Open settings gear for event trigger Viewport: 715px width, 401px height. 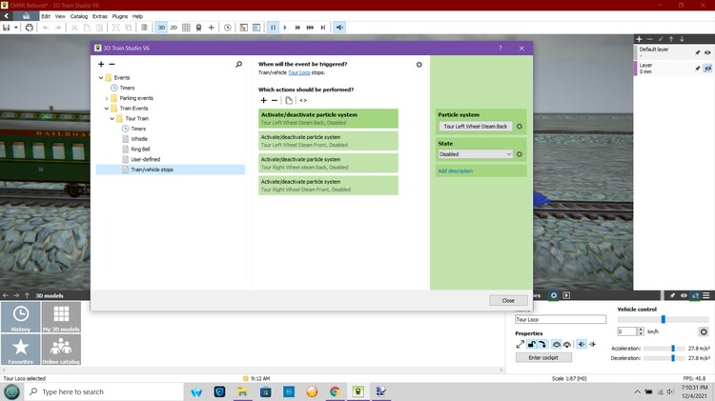pyautogui.click(x=419, y=65)
